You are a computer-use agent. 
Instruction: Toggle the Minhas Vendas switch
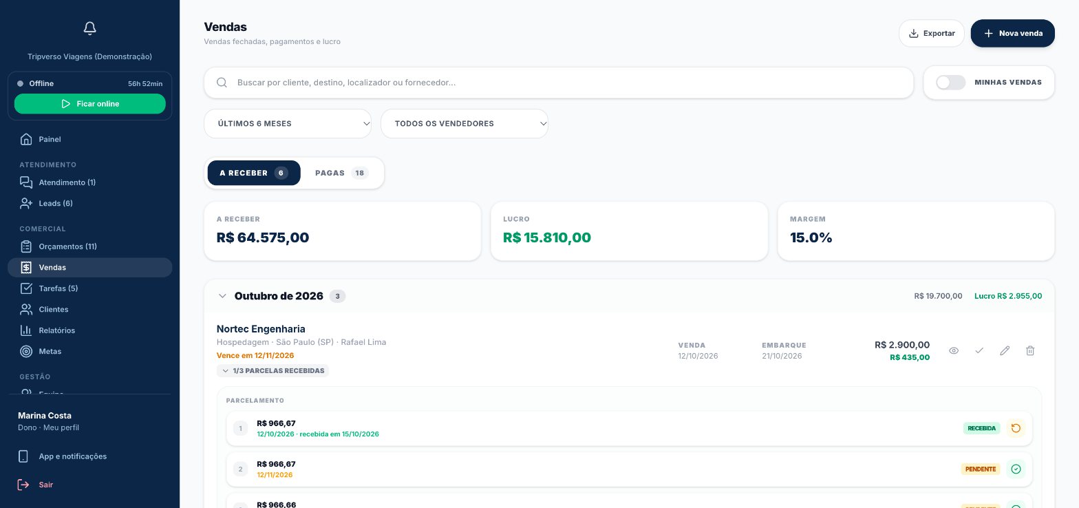[950, 83]
